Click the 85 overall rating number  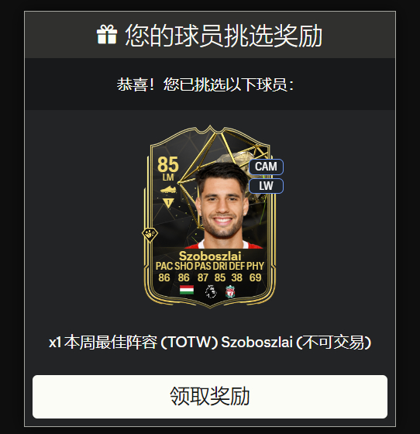[168, 164]
